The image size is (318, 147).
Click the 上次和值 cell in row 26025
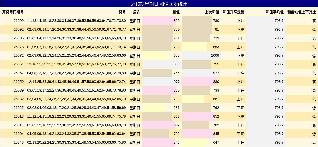click(x=201, y=108)
